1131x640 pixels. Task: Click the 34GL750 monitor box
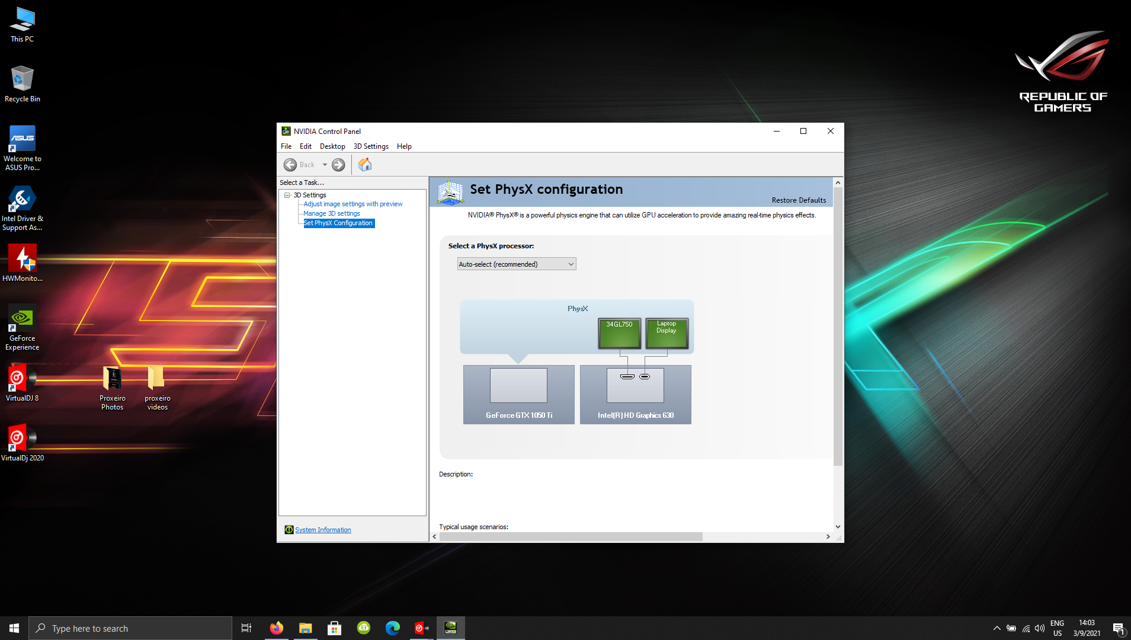[x=620, y=334]
